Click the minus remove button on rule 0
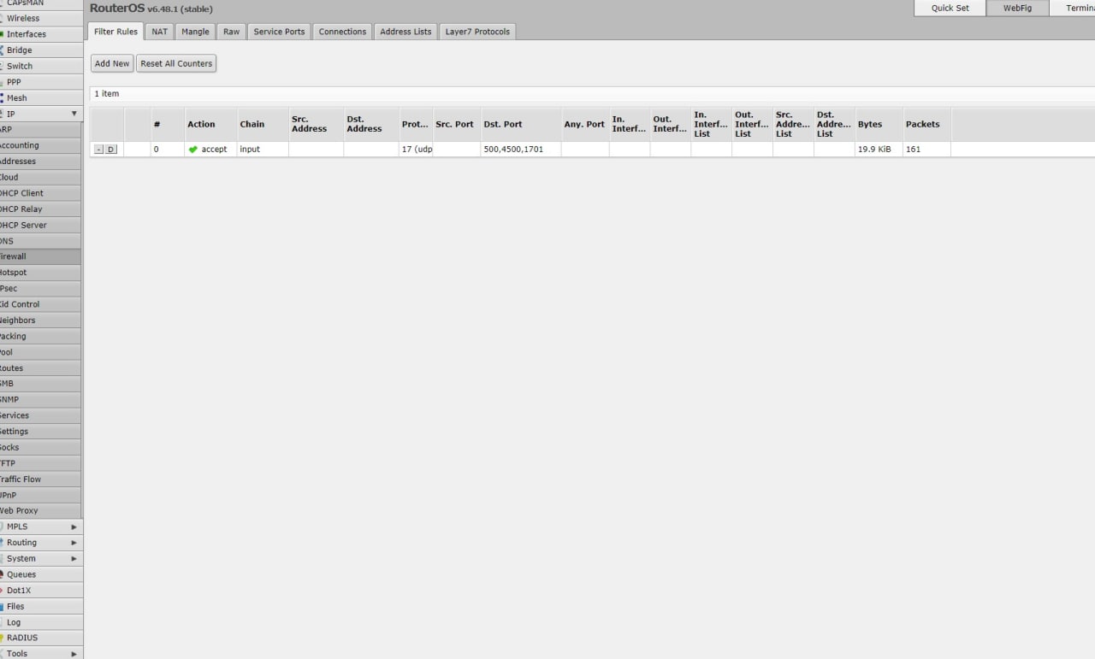The height and width of the screenshot is (659, 1095). coord(99,150)
